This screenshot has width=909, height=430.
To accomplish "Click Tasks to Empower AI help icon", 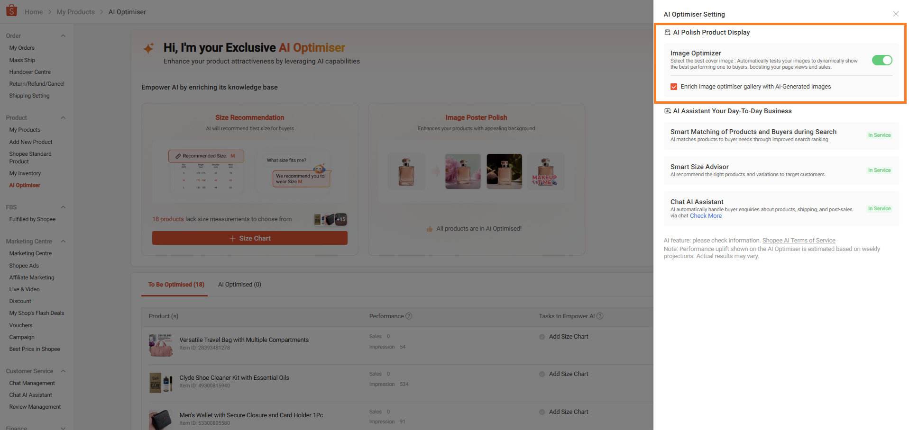I will pyautogui.click(x=600, y=316).
